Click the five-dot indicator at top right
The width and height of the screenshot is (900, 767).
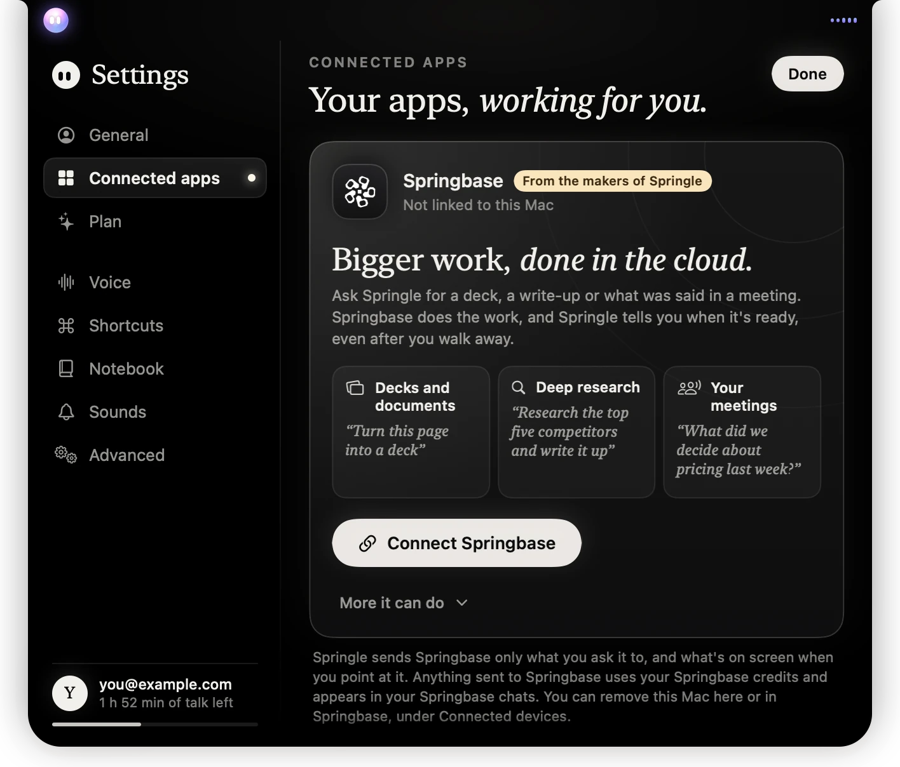[843, 20]
